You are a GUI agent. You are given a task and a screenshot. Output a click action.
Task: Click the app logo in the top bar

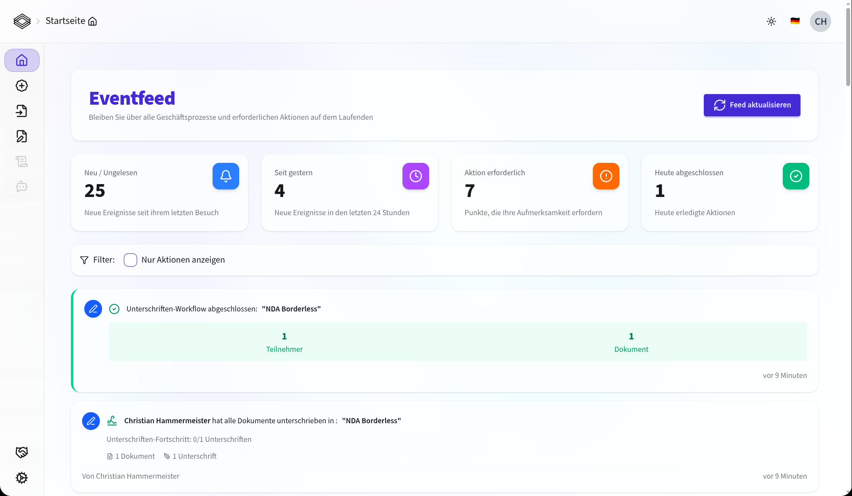22,21
